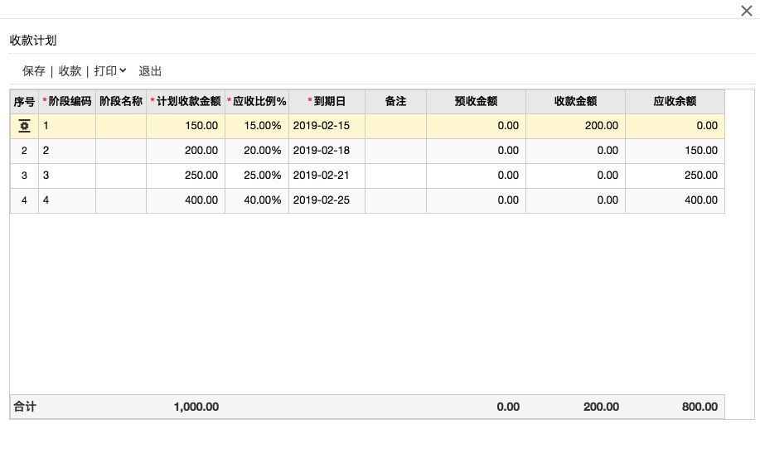
Task: Click the row settings gear icon
Action: [x=24, y=126]
